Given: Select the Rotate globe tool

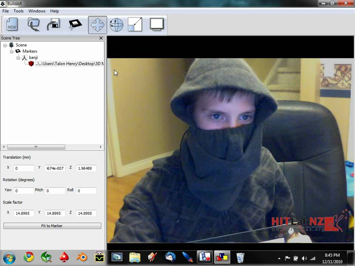Looking at the screenshot, I should point(116,25).
